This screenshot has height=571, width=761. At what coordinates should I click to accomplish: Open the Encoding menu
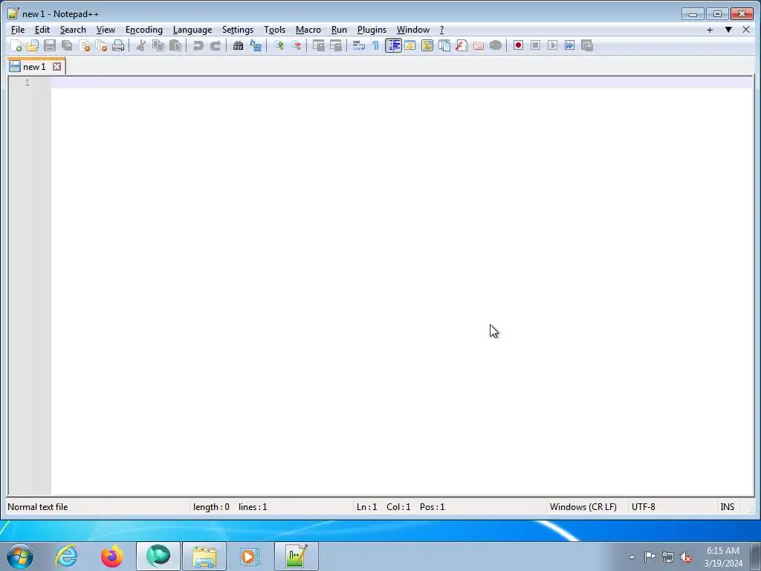[x=144, y=30]
